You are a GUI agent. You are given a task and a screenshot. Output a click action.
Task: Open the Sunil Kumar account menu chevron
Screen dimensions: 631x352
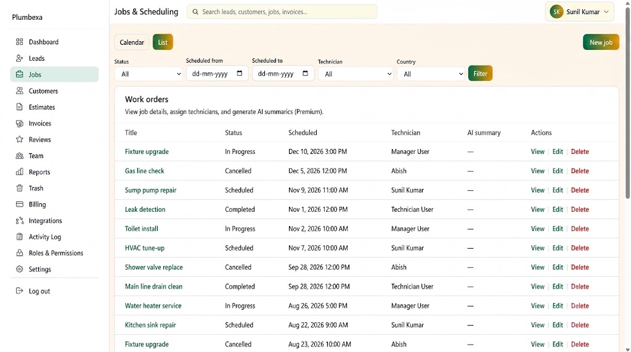[x=606, y=12]
